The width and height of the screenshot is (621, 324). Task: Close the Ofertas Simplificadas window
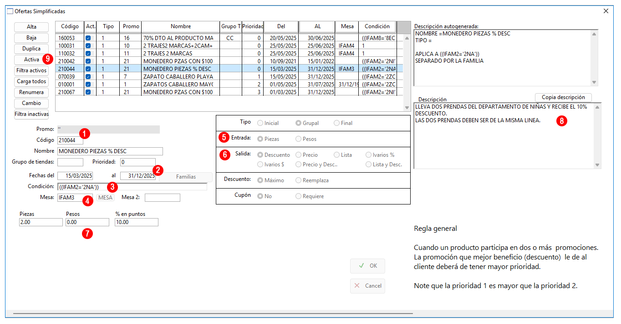606,10
